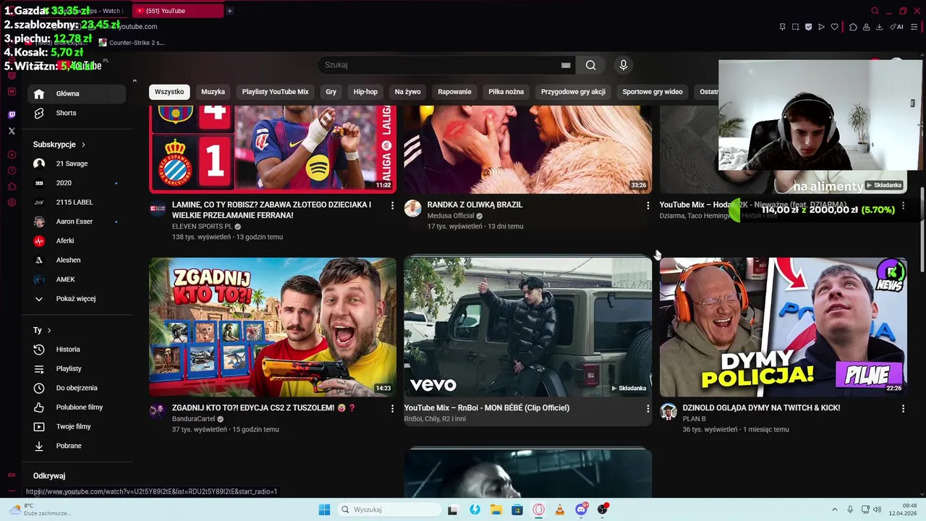Select the Muzyka filter chip
Screen dimensions: 926x521
213,92
